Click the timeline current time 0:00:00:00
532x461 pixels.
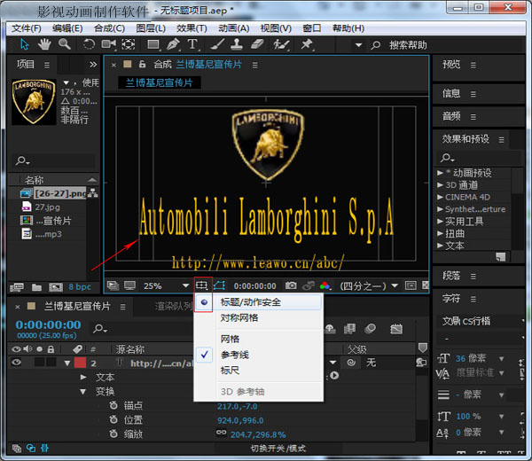(x=48, y=324)
